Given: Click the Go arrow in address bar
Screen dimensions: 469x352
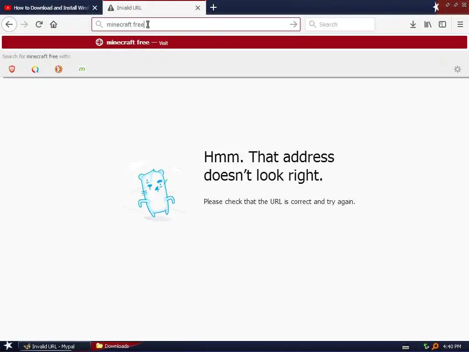Looking at the screenshot, I should point(294,25).
